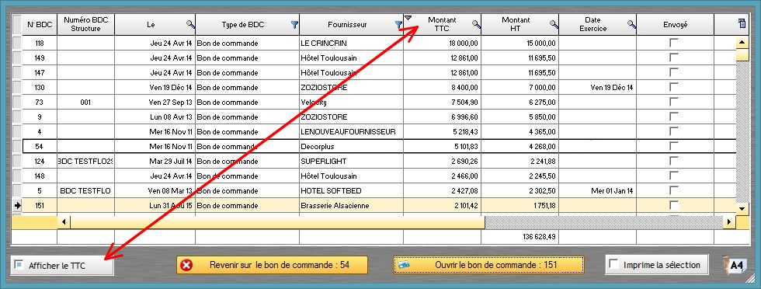The height and width of the screenshot is (289, 761).
Task: Select the HOTEL SOFTBED supplier cell
Action: pyautogui.click(x=351, y=191)
